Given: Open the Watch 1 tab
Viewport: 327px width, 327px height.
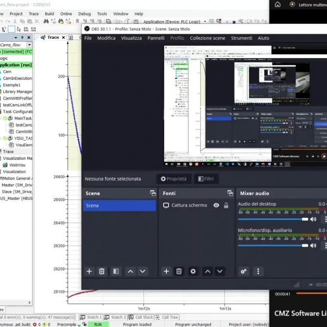Looking at the screenshot, I should pos(91,317).
